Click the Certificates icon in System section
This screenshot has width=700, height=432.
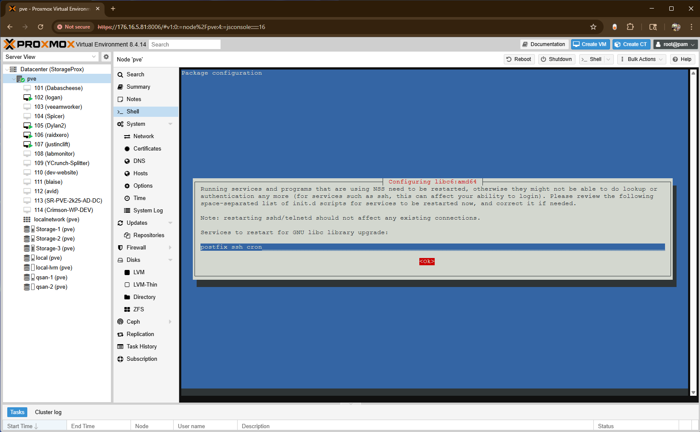pyautogui.click(x=127, y=149)
